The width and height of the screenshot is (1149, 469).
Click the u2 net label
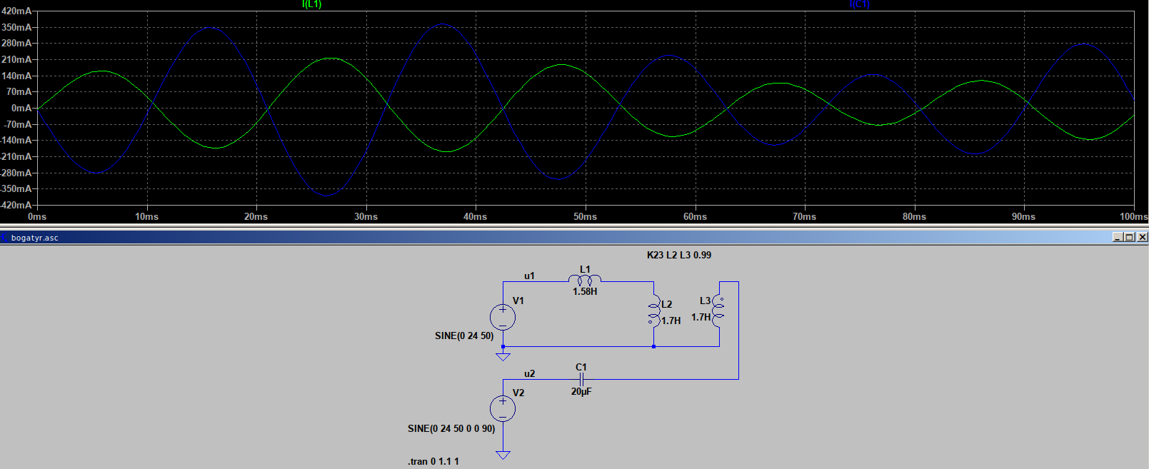tap(529, 373)
